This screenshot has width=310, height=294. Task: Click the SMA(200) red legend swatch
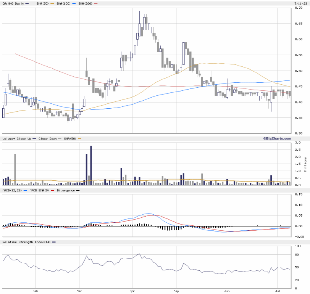95,3
